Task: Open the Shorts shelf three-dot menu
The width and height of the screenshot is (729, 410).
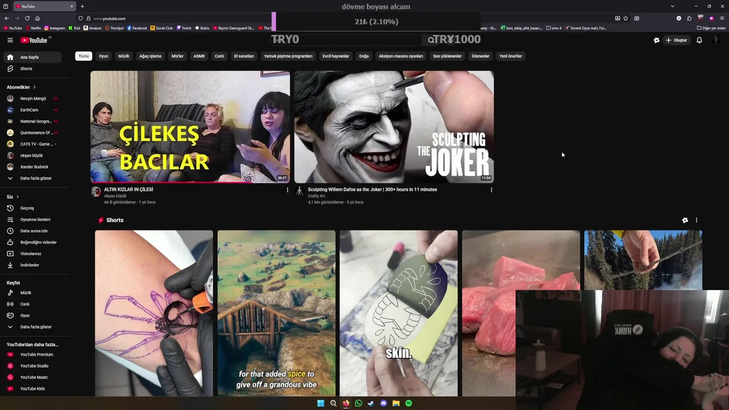Action: [x=696, y=220]
